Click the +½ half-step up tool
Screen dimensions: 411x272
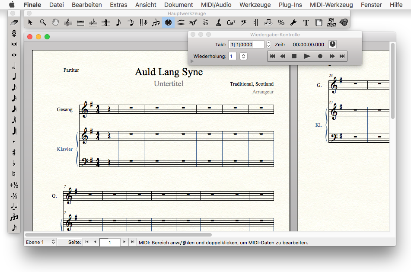tap(14, 185)
